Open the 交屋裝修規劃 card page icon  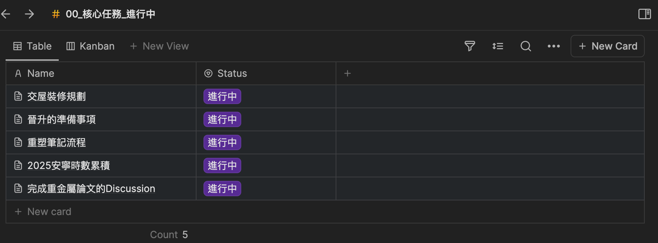pyautogui.click(x=18, y=96)
